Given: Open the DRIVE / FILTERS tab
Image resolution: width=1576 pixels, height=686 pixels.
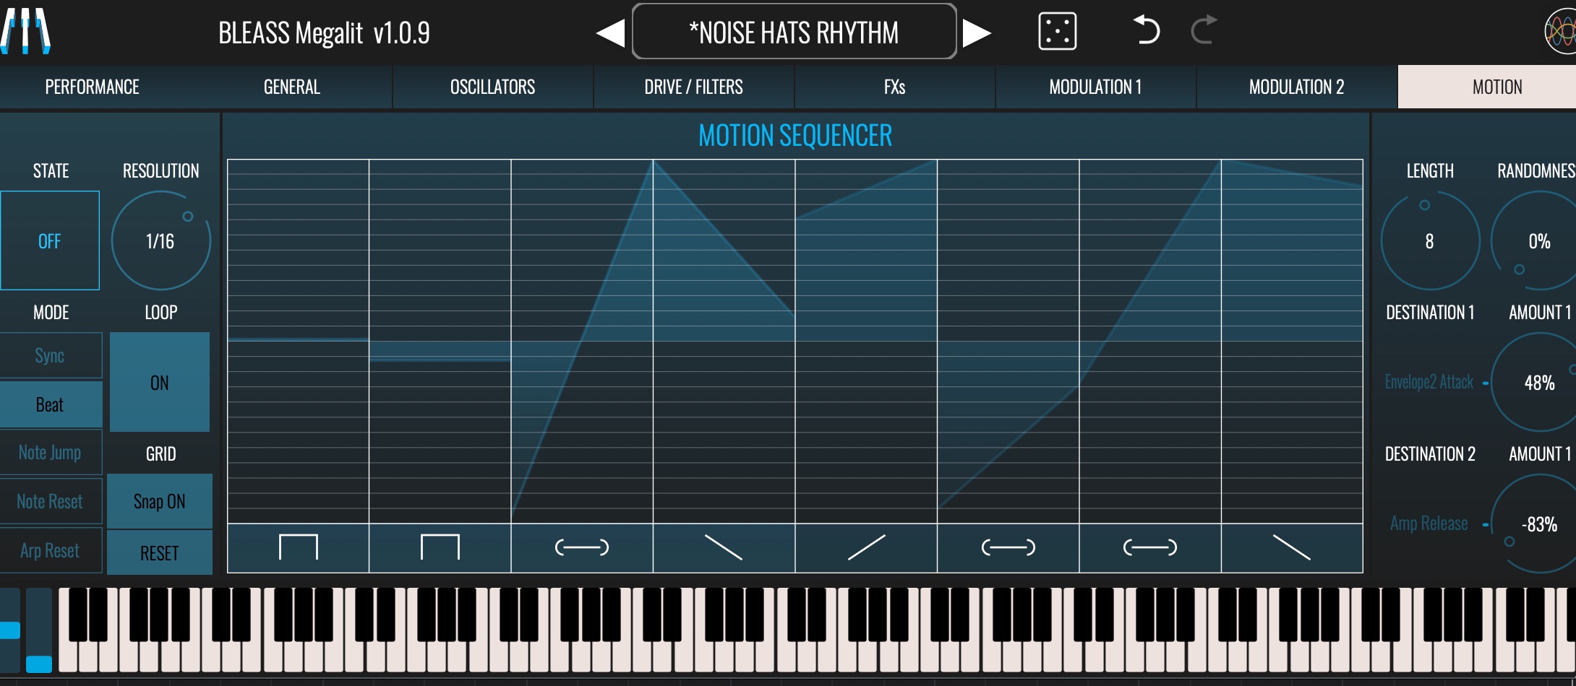Looking at the screenshot, I should pos(693,87).
